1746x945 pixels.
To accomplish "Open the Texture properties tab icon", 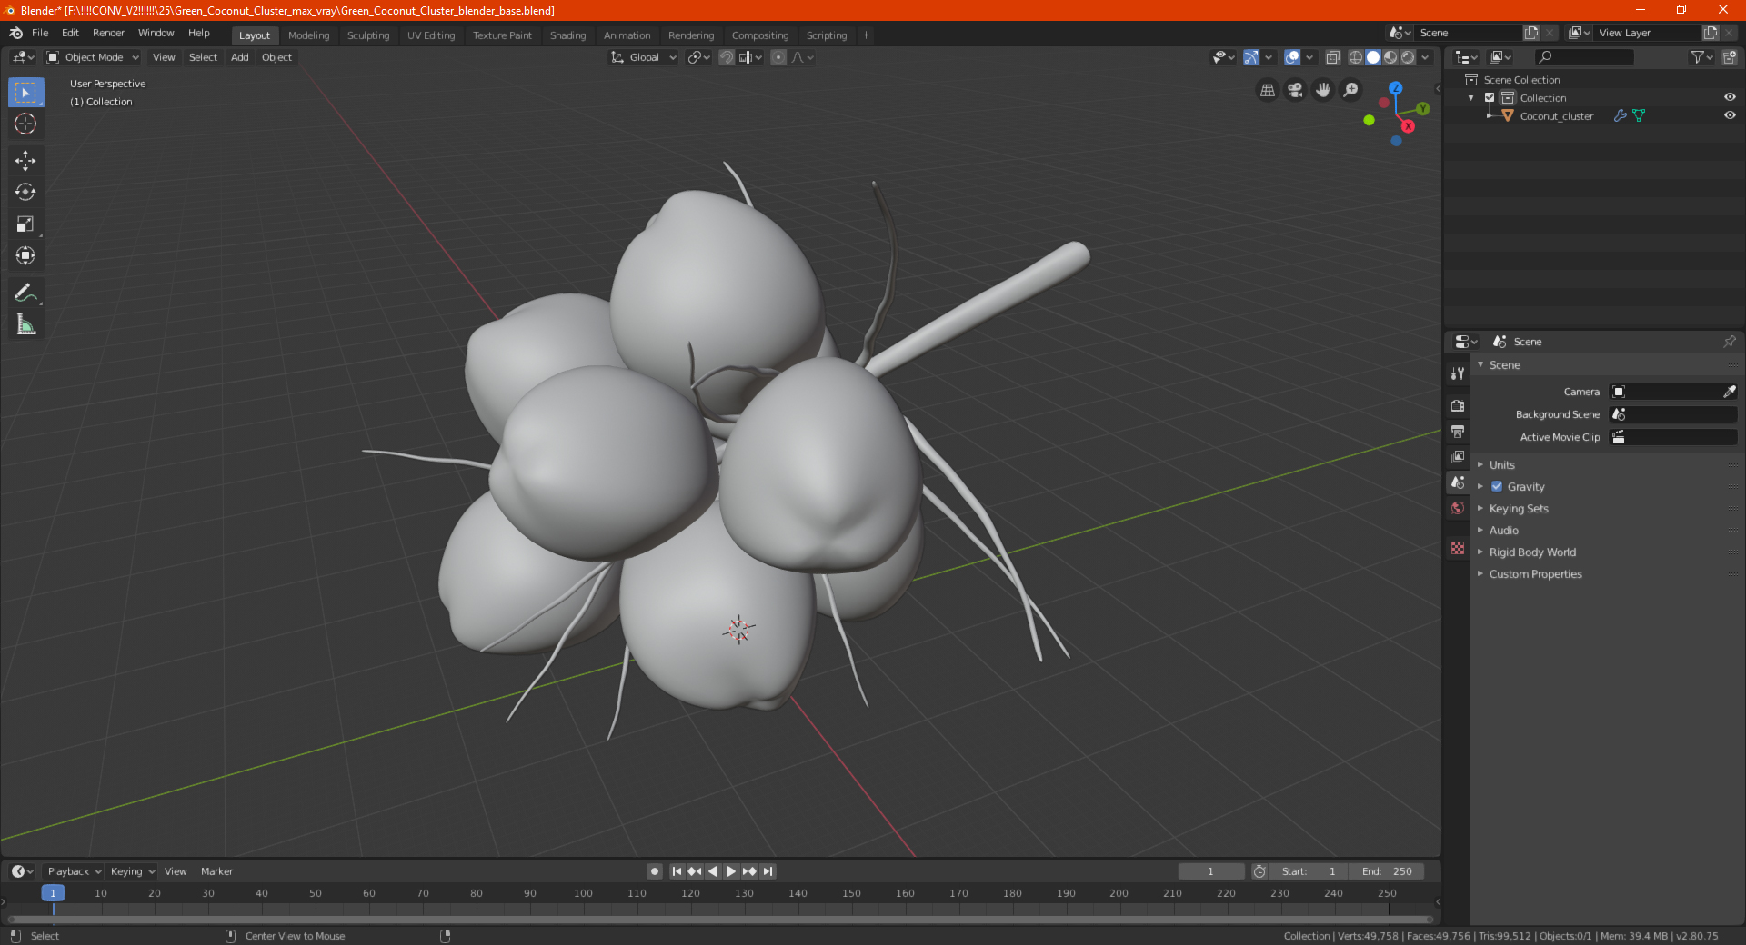I will click(1458, 548).
